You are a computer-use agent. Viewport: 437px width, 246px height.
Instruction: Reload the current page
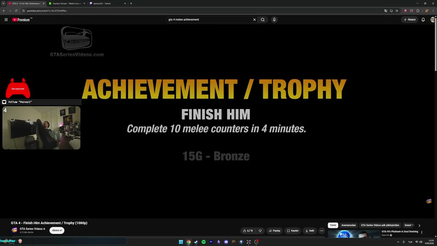[16, 11]
